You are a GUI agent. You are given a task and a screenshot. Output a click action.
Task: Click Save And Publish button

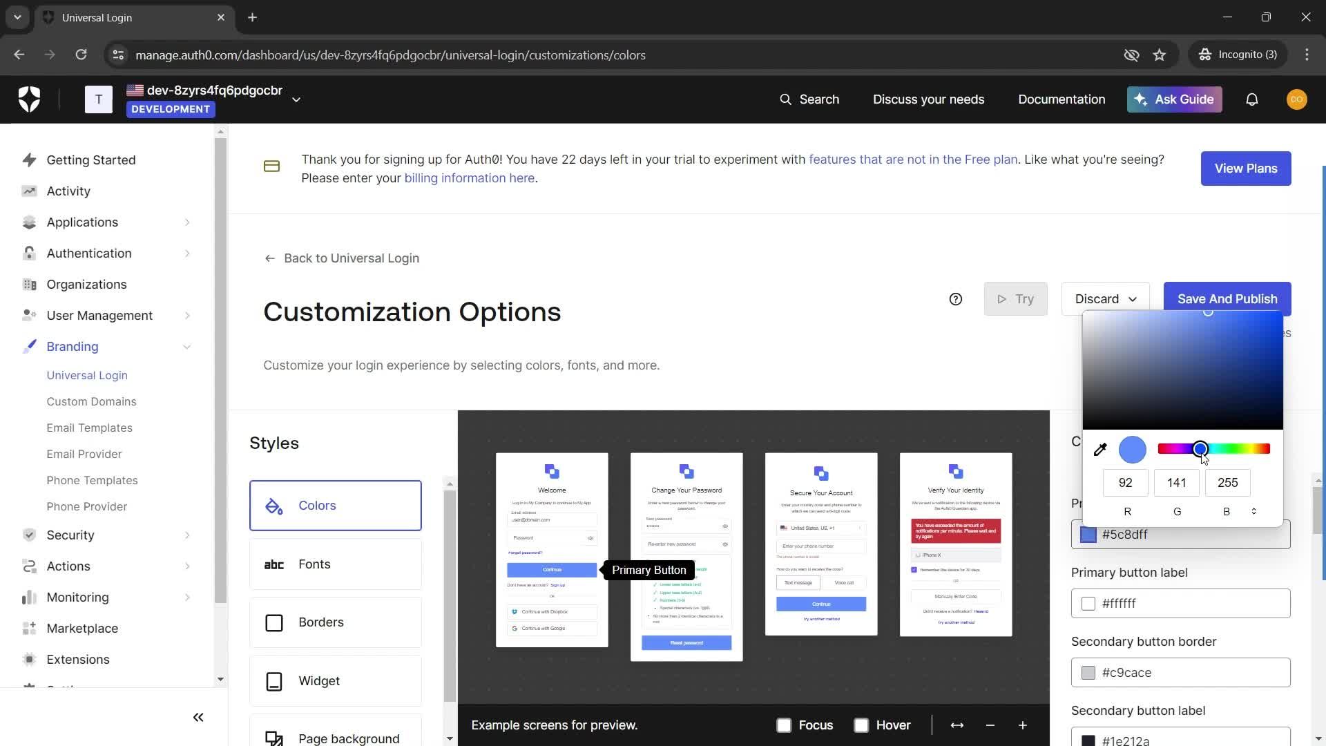(1227, 299)
